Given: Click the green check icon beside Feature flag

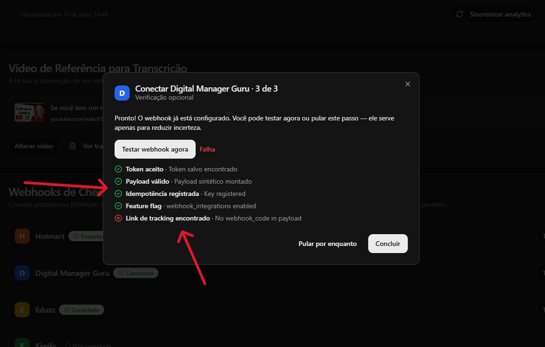Looking at the screenshot, I should [118, 206].
